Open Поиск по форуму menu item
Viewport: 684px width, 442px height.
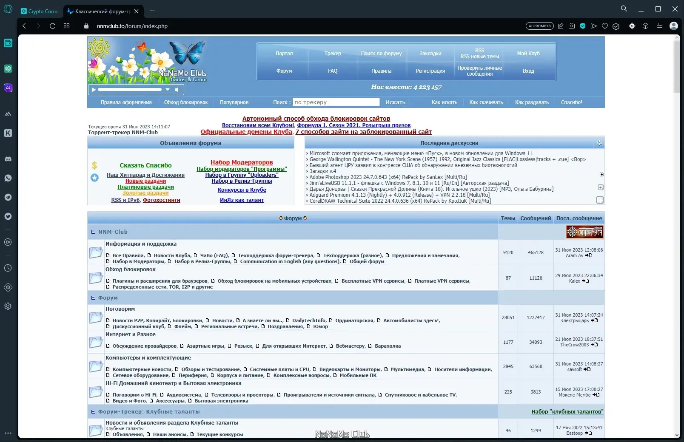coord(382,54)
